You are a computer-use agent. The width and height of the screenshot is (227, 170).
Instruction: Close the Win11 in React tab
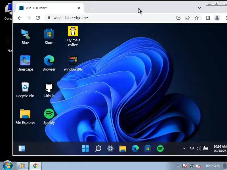pyautogui.click(x=79, y=8)
